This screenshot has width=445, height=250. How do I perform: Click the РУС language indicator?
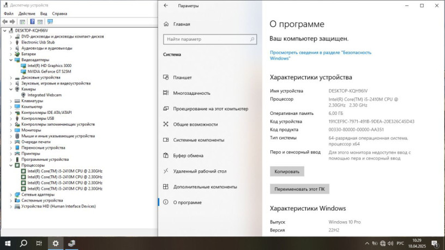pyautogui.click(x=400, y=243)
